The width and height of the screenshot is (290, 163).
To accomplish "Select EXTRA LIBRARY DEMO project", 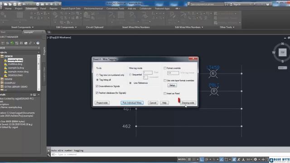I will 16,86.
